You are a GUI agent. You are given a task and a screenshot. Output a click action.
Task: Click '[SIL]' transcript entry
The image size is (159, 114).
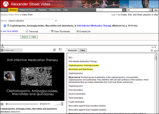point(70,58)
